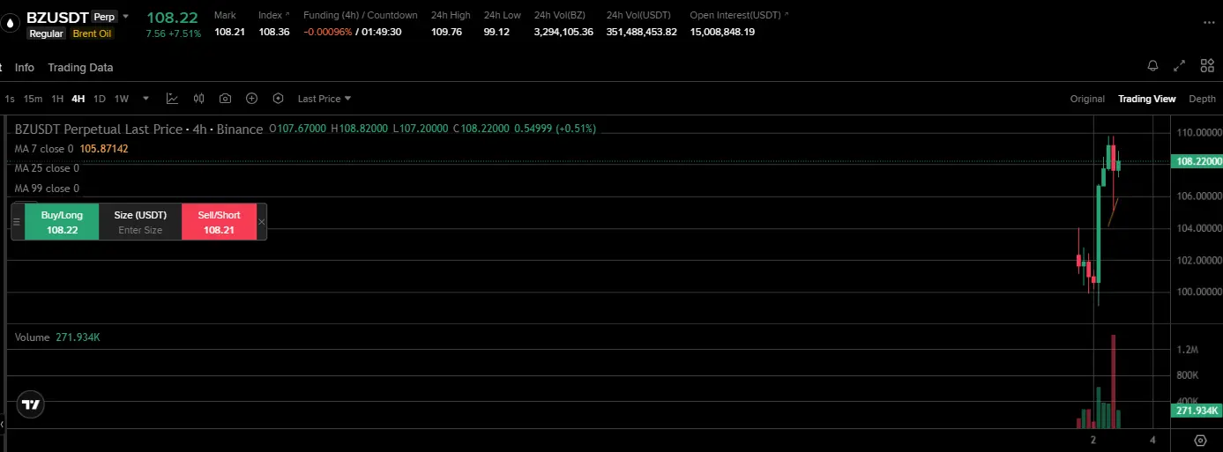Click the 110.00000 price axis label
The height and width of the screenshot is (452, 1223).
coord(1199,132)
